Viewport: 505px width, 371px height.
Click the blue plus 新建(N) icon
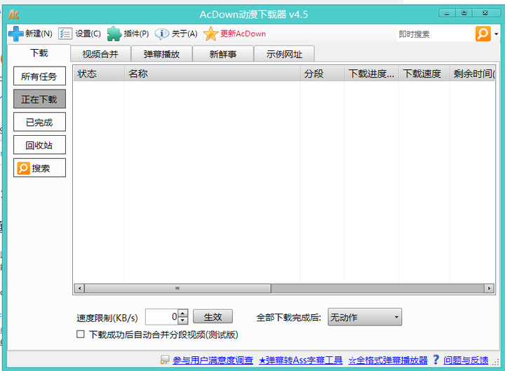[x=15, y=34]
